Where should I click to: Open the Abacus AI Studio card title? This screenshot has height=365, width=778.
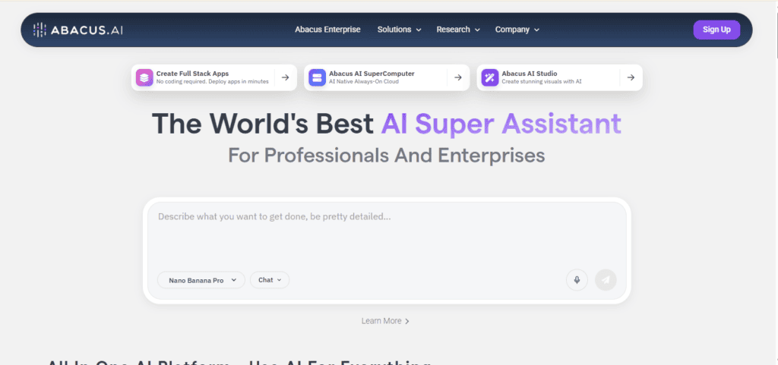coord(530,74)
